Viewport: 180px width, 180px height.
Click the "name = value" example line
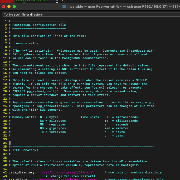[x=27, y=43]
